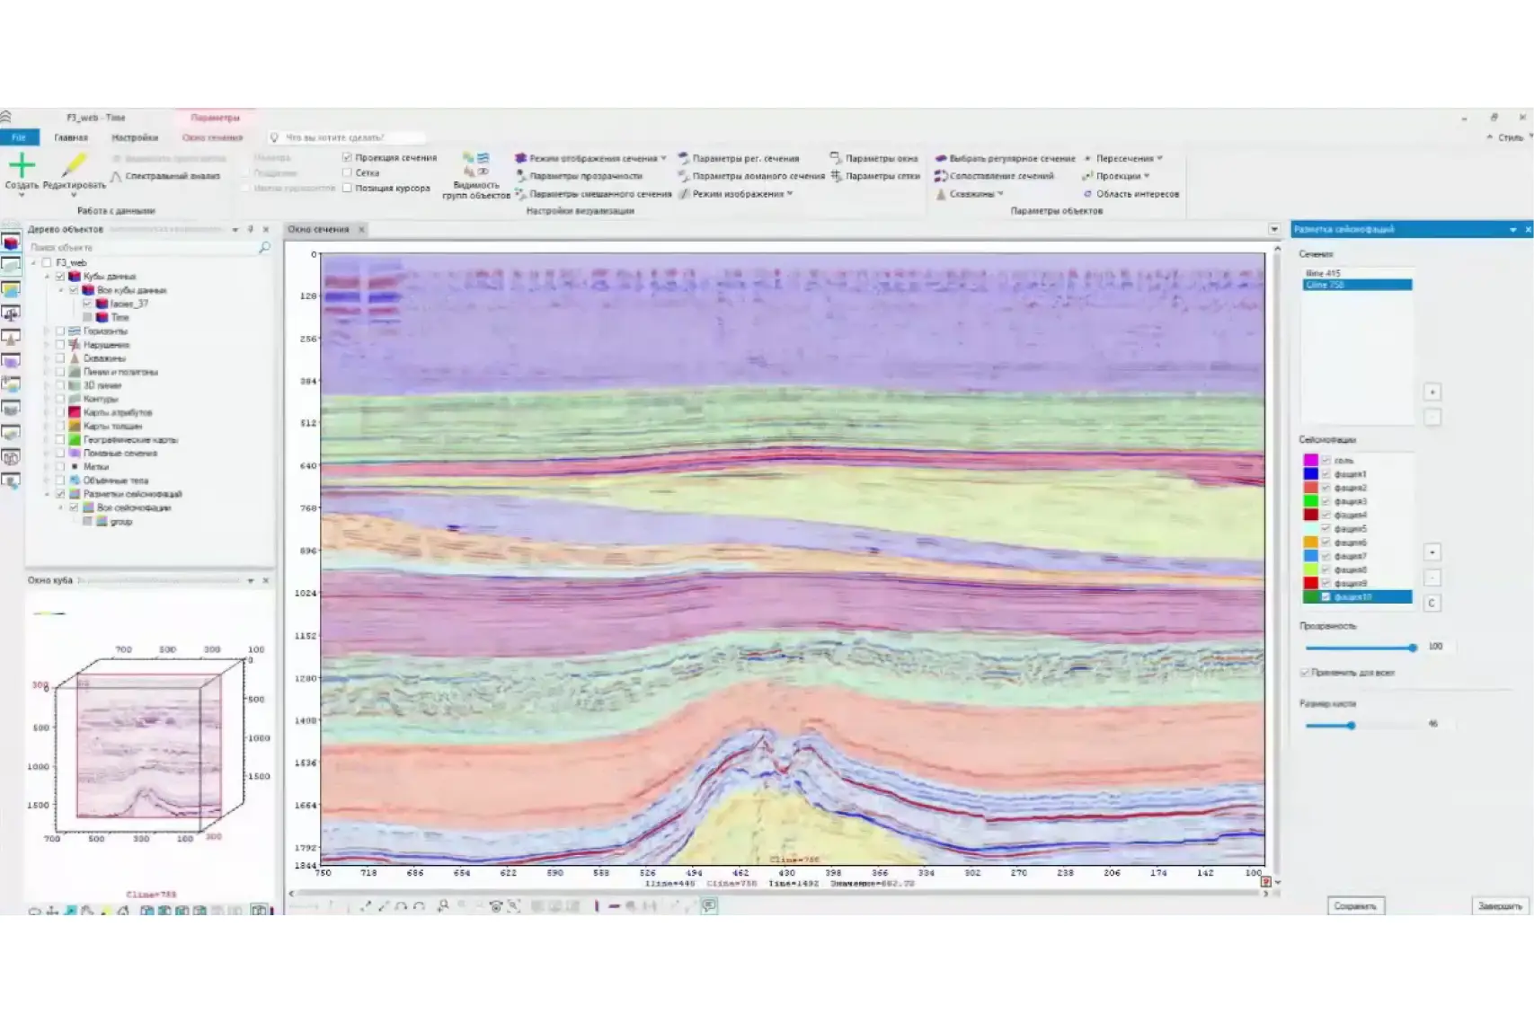Open Параметры окна
The image size is (1534, 1023).
pyautogui.click(x=881, y=158)
